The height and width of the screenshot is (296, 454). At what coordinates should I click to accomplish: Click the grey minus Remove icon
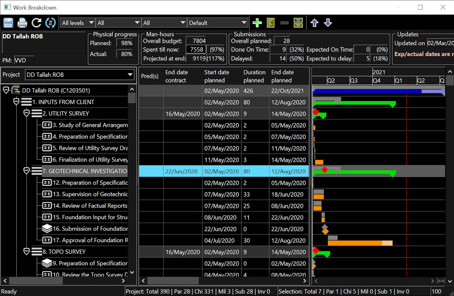[x=284, y=23]
